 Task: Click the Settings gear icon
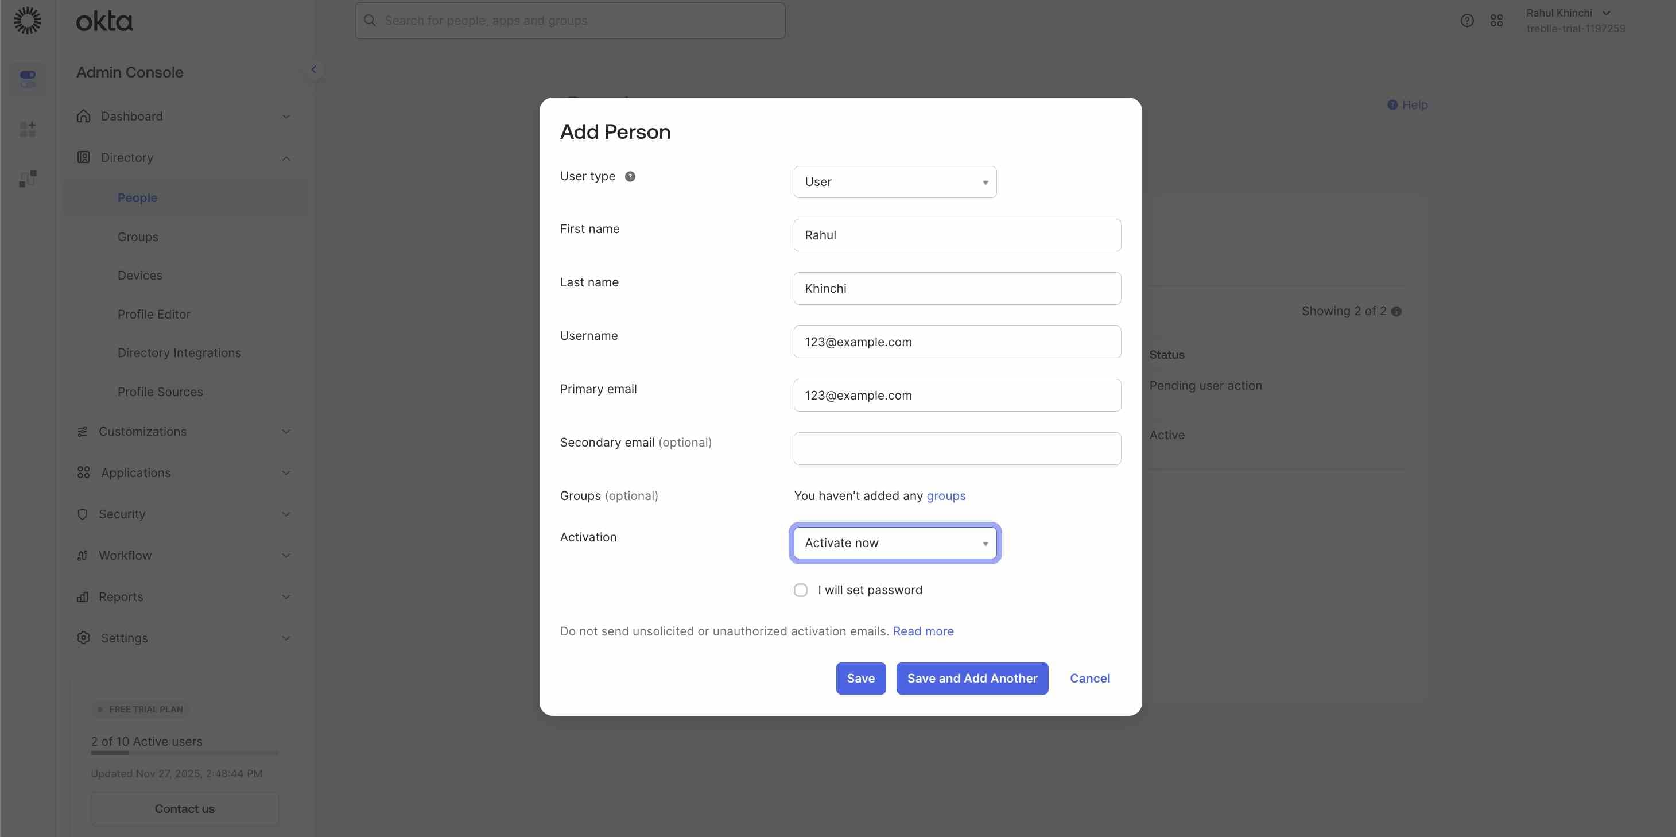click(83, 638)
